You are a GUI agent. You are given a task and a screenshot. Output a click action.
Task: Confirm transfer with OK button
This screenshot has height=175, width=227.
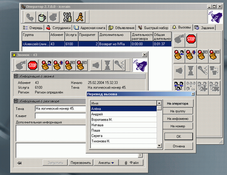tap(179, 136)
